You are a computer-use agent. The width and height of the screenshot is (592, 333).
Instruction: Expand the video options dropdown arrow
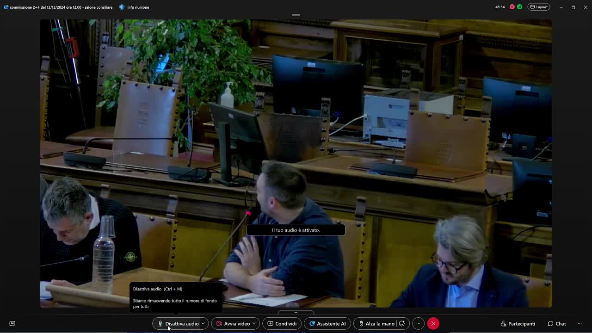pos(254,324)
